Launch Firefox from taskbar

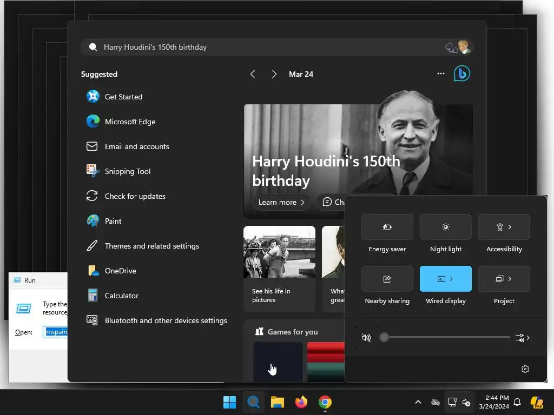tap(301, 402)
